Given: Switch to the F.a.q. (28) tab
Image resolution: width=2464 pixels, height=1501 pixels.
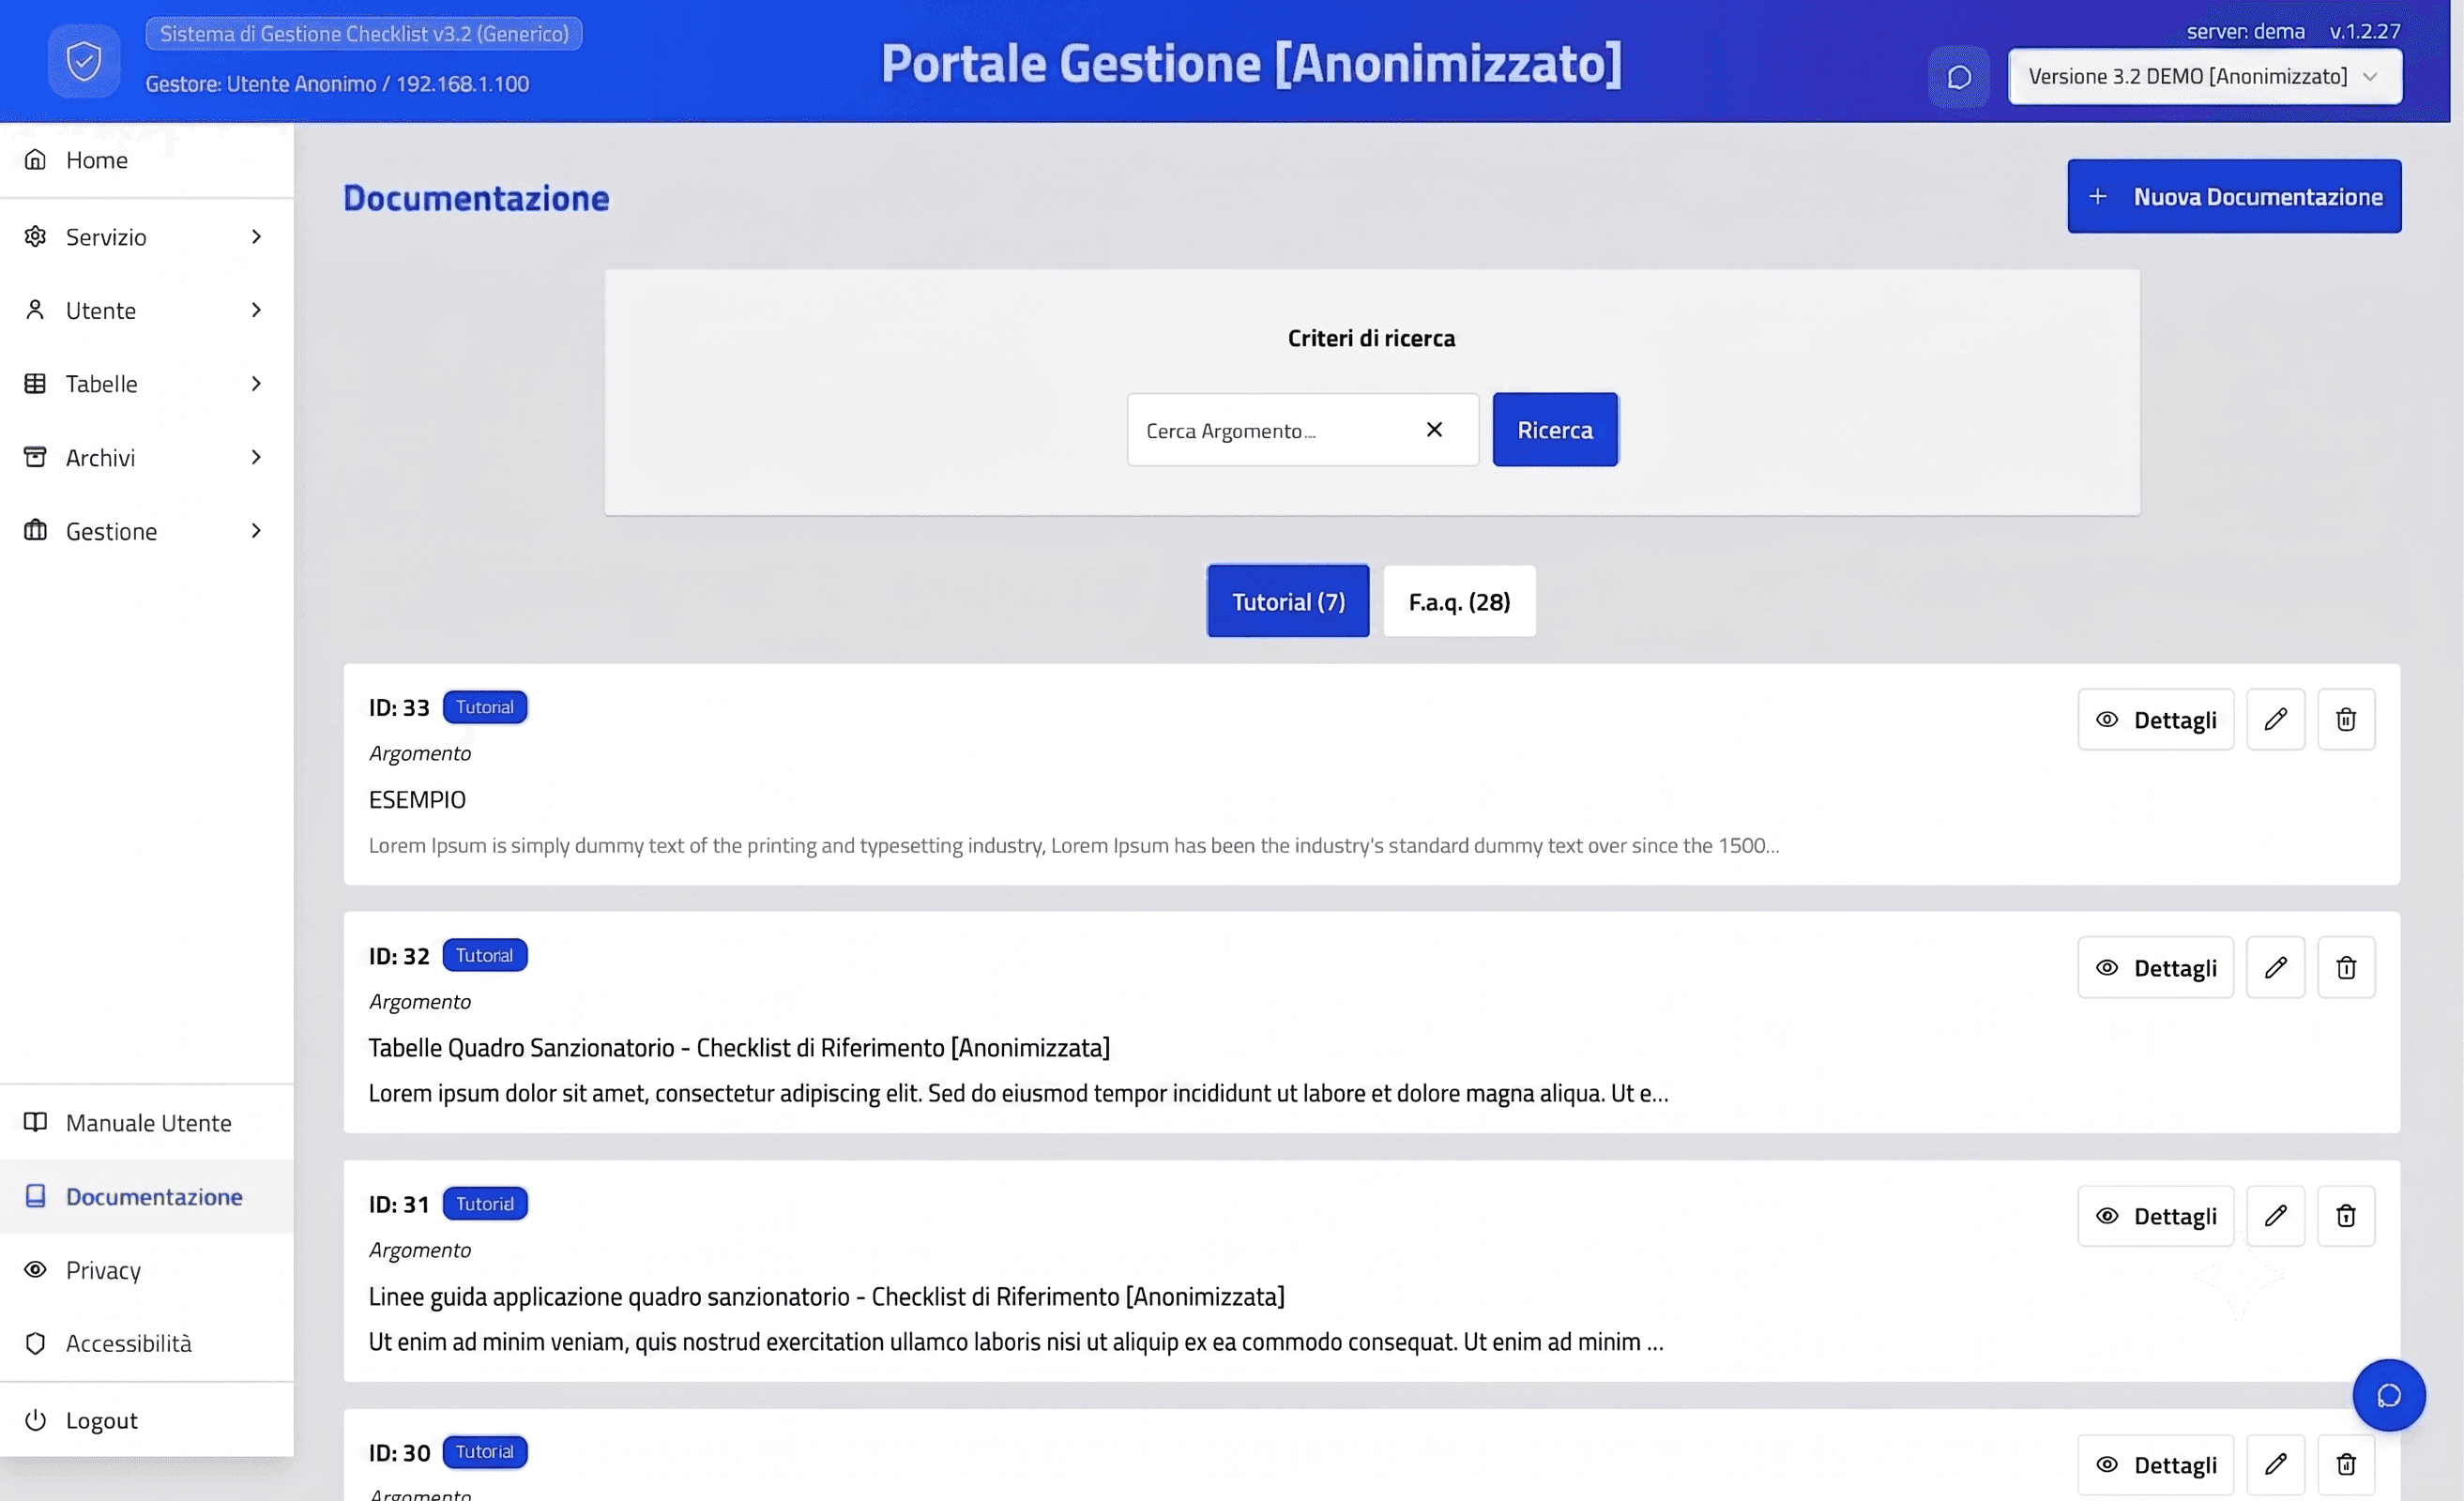Looking at the screenshot, I should [x=1459, y=601].
